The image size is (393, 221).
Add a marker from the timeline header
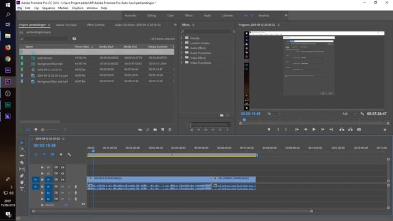pyautogui.click(x=61, y=155)
